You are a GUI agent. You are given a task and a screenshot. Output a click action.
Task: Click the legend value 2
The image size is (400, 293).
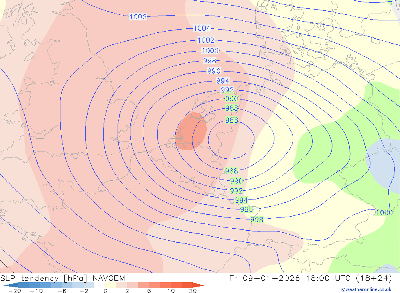point(127,291)
